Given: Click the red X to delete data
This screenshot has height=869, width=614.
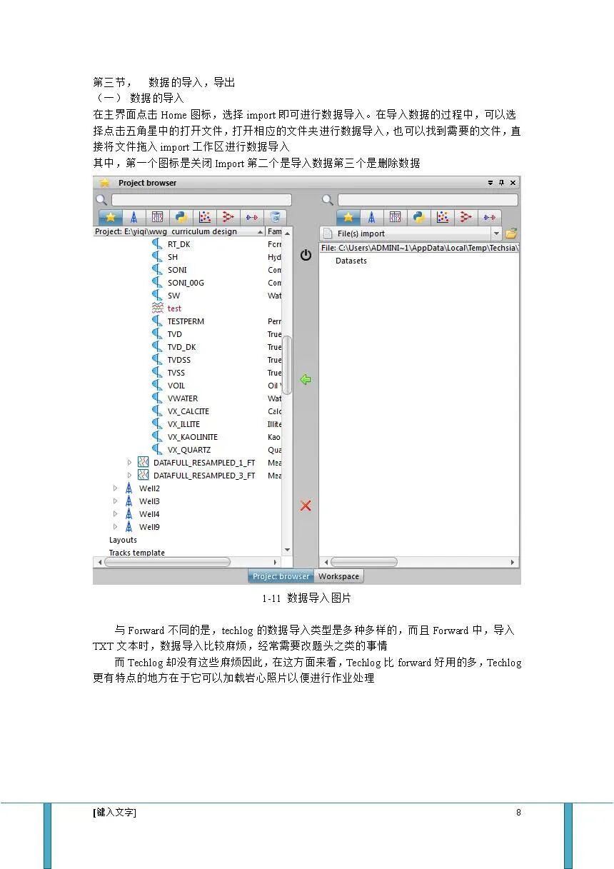Looking at the screenshot, I should pos(306,506).
